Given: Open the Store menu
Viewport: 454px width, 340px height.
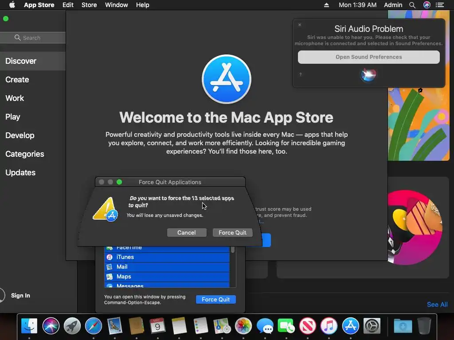Looking at the screenshot, I should (x=89, y=5).
